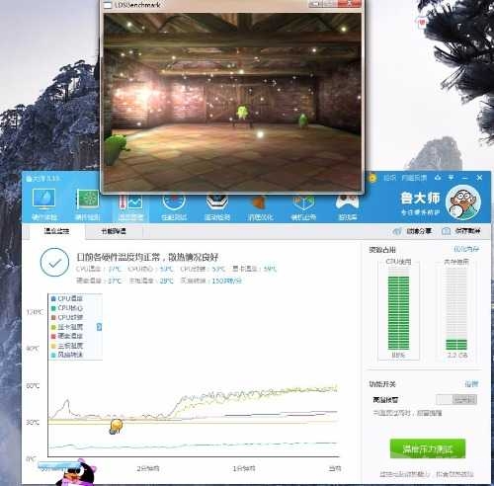494x486 pixels.
Task: Switch to the 温度监控 tab
Action: 57,231
